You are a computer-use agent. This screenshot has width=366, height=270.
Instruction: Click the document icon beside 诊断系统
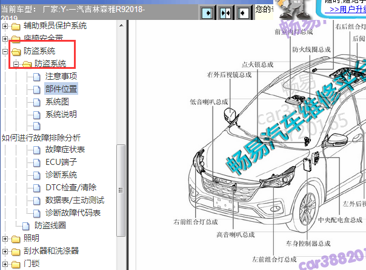pos(36,176)
